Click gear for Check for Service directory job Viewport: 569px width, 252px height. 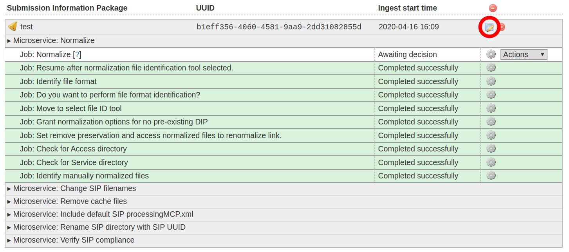491,162
